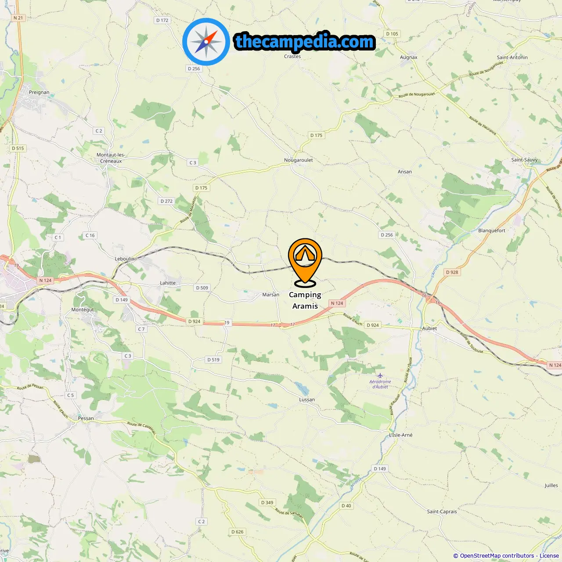Click the N 124 road shield near Marsan
The width and height of the screenshot is (562, 562).
point(337,303)
